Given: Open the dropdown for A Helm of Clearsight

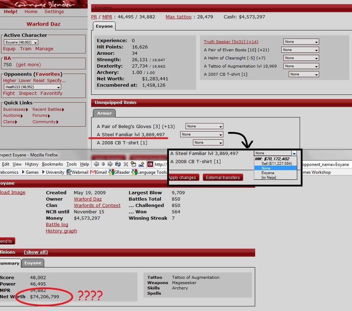Looking at the screenshot, I should pos(301,58).
